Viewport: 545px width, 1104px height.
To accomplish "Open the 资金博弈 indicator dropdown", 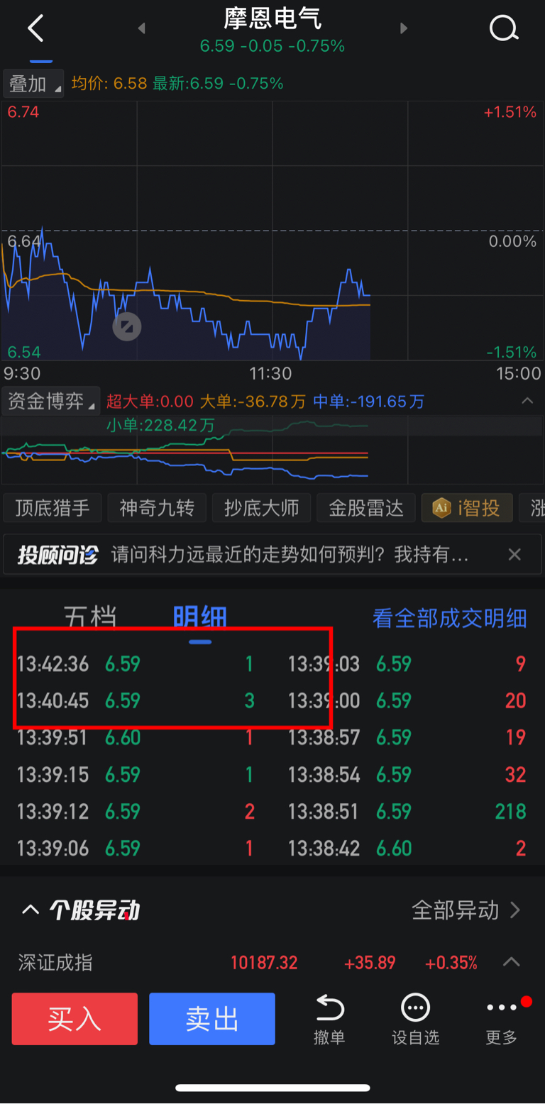I will tap(50, 402).
